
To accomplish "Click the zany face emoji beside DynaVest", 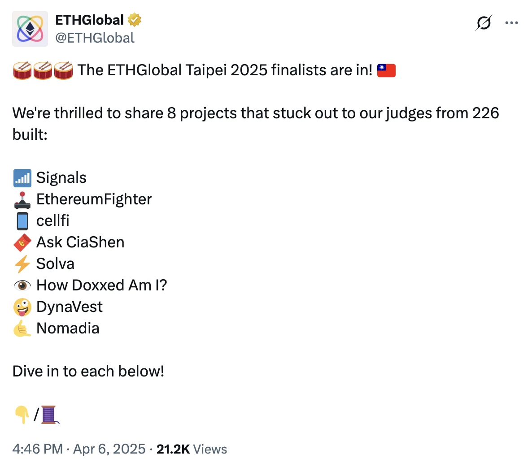I will tap(21, 307).
